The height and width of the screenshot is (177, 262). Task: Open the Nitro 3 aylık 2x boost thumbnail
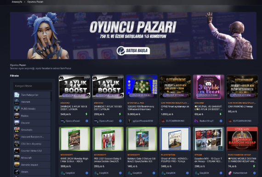209,87
